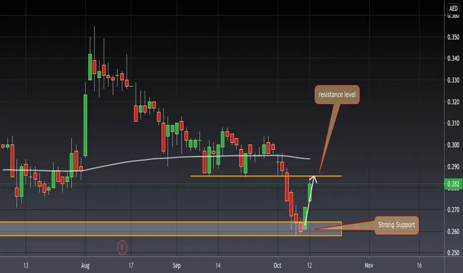This screenshot has width=463, height=273.
Task: Click the 0.310 price axis label
Action: tap(453, 123)
